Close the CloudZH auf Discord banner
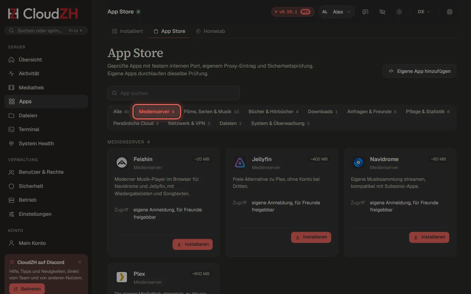Viewport: 471px width, 294px height. point(80,262)
